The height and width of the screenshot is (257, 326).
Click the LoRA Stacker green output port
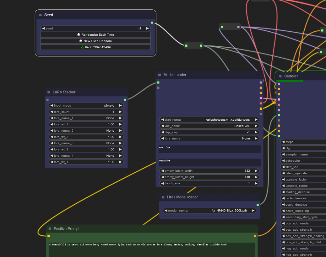tap(125, 100)
